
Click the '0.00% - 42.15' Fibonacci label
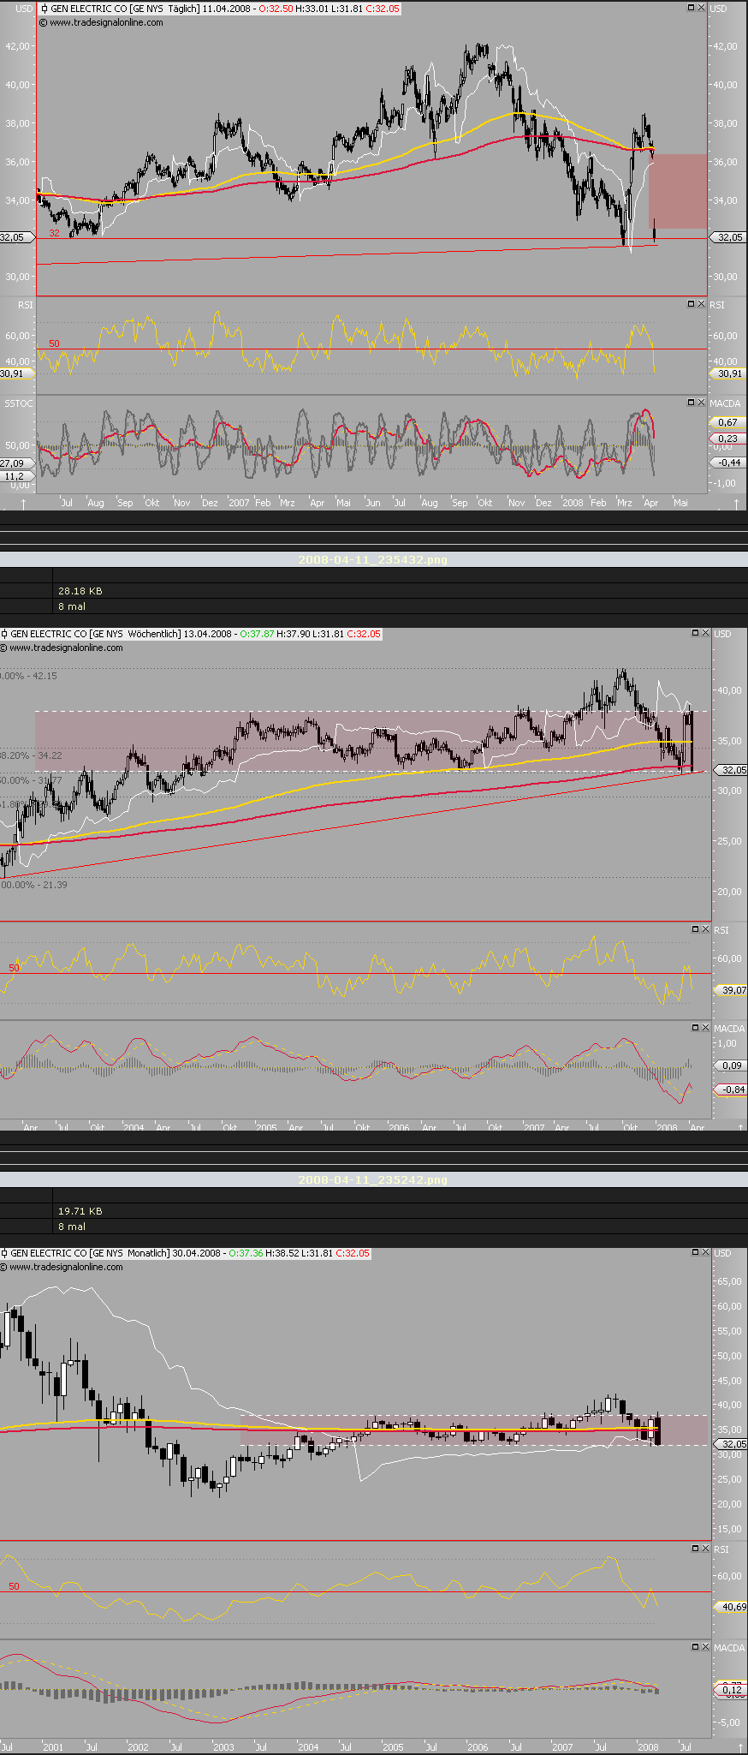pyautogui.click(x=29, y=676)
